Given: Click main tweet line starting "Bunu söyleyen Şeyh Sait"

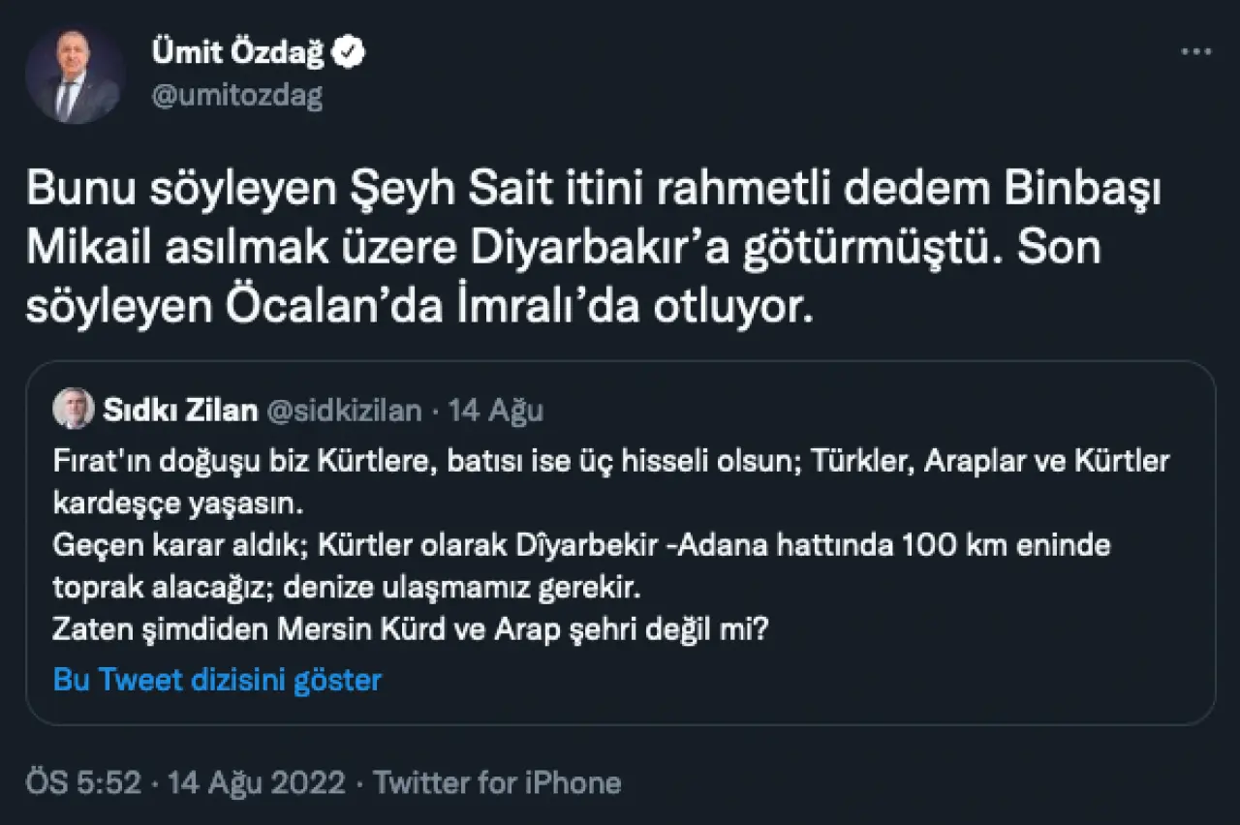Looking at the screenshot, I should pos(592,191).
